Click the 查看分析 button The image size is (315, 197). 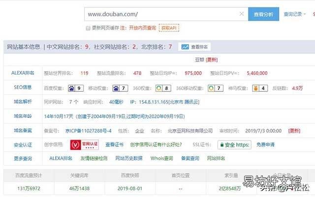point(264,14)
